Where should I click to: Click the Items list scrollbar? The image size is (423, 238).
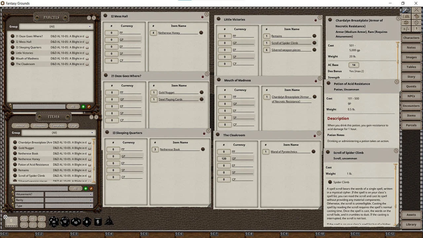[x=94, y=159]
